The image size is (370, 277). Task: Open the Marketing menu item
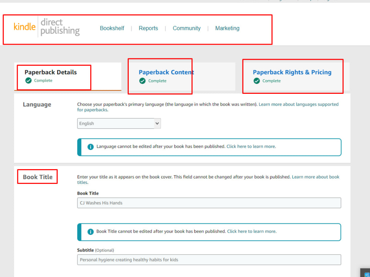pyautogui.click(x=227, y=28)
